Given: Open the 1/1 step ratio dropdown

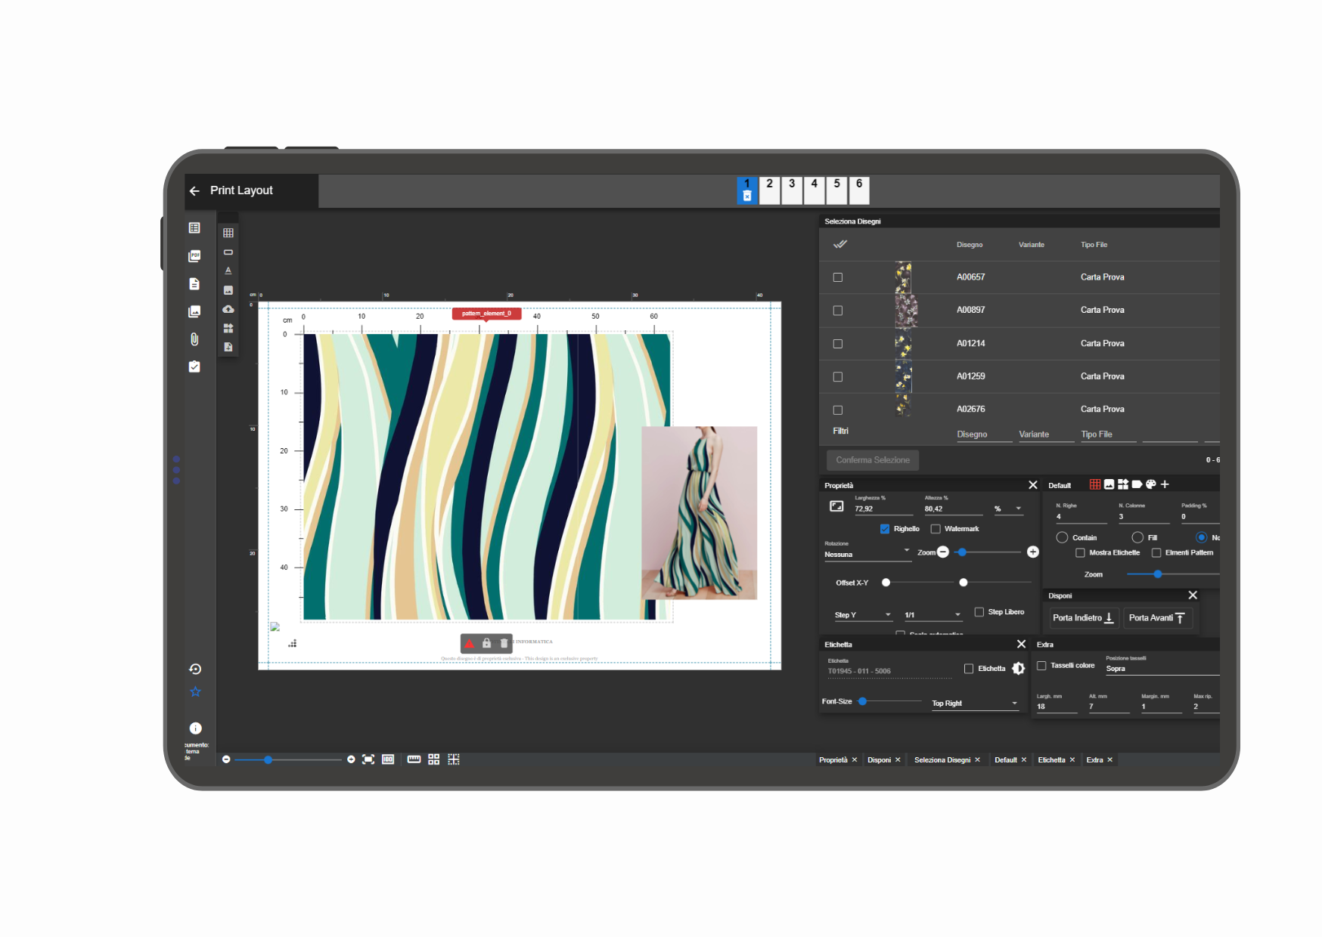Looking at the screenshot, I should point(933,615).
